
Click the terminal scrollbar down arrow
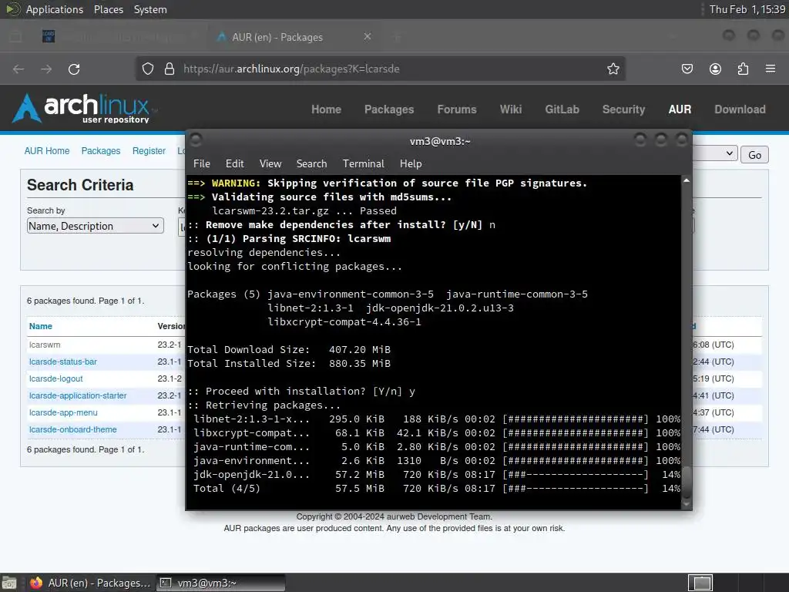click(x=687, y=503)
